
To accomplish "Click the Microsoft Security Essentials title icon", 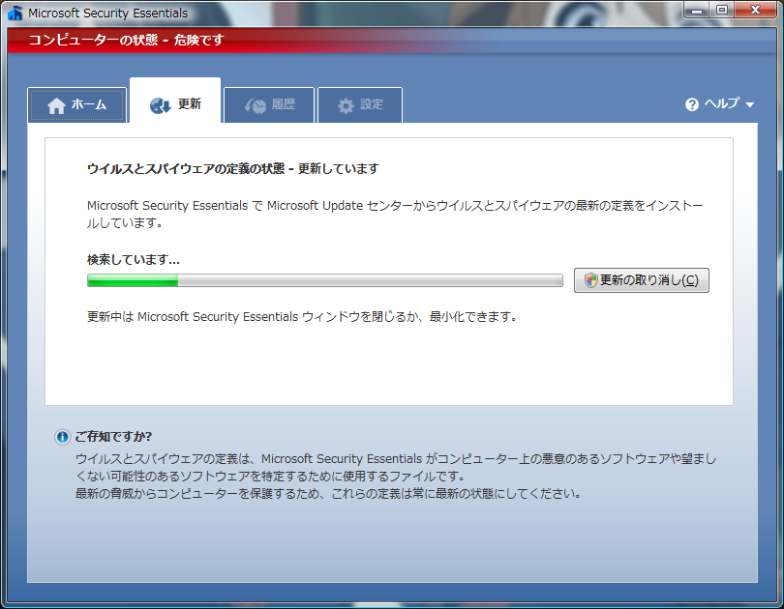I will point(15,13).
